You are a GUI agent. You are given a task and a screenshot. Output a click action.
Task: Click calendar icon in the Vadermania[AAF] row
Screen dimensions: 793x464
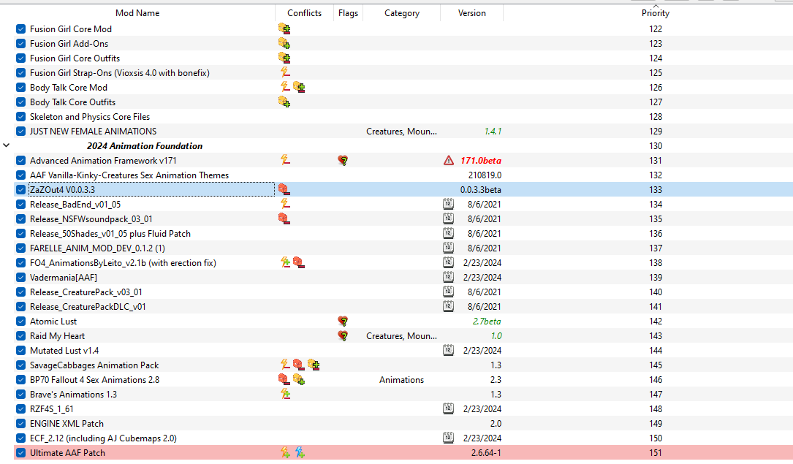pos(448,277)
